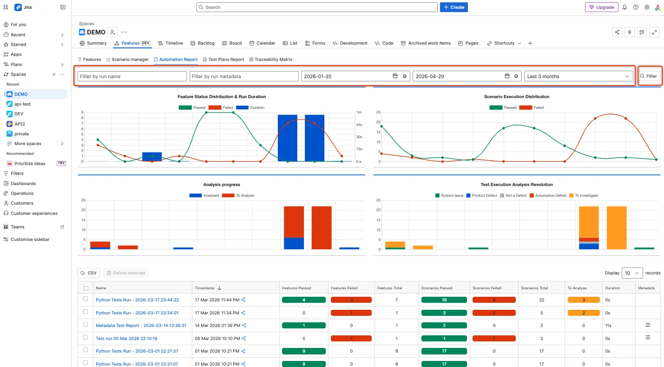Open the Timeline tab
This screenshot has height=367, width=664.
[x=171, y=43]
